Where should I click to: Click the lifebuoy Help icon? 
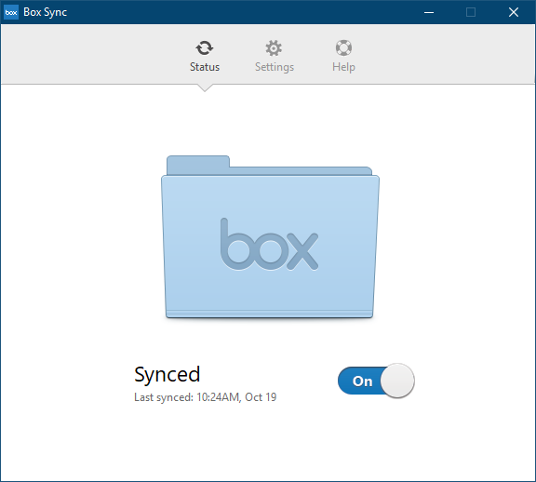coord(343,47)
